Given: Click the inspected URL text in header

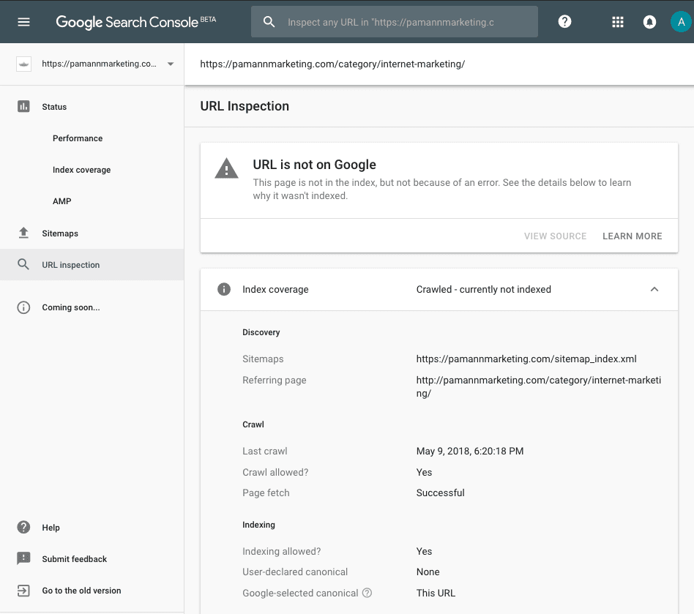Looking at the screenshot, I should [x=332, y=64].
